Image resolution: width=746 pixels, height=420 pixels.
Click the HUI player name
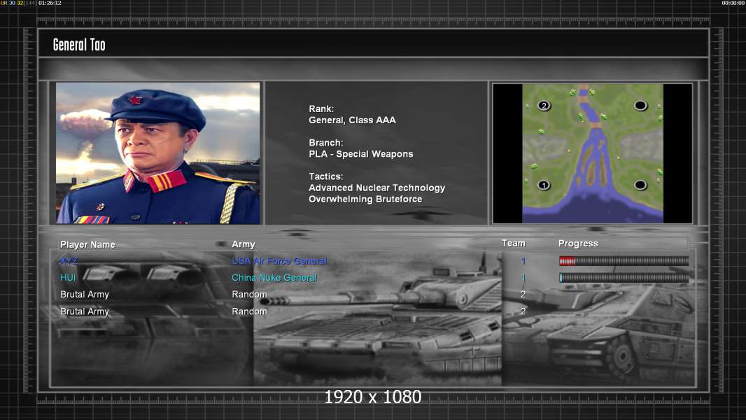pyautogui.click(x=68, y=277)
